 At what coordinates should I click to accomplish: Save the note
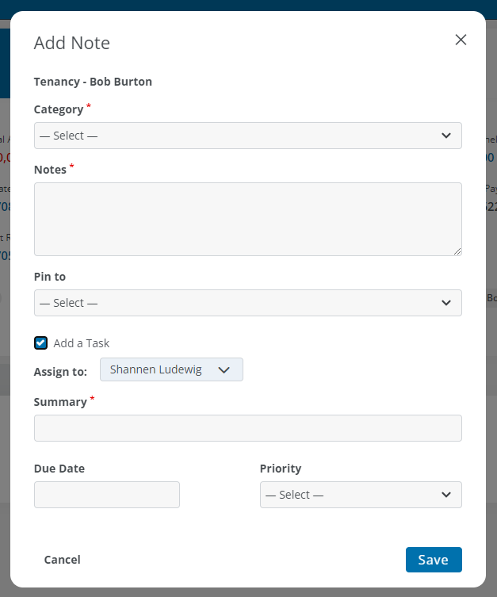[x=434, y=560]
